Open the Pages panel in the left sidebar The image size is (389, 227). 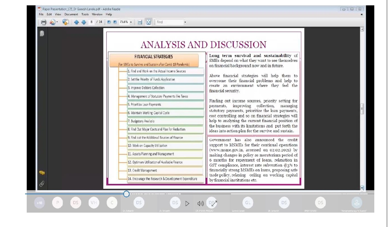click(42, 33)
